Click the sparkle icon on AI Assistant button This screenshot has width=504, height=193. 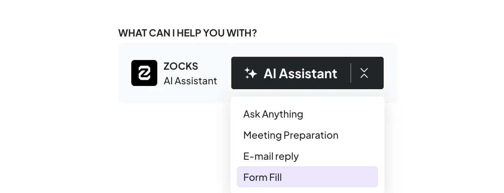pos(251,73)
